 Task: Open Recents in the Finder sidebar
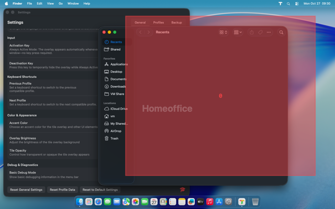(117, 42)
